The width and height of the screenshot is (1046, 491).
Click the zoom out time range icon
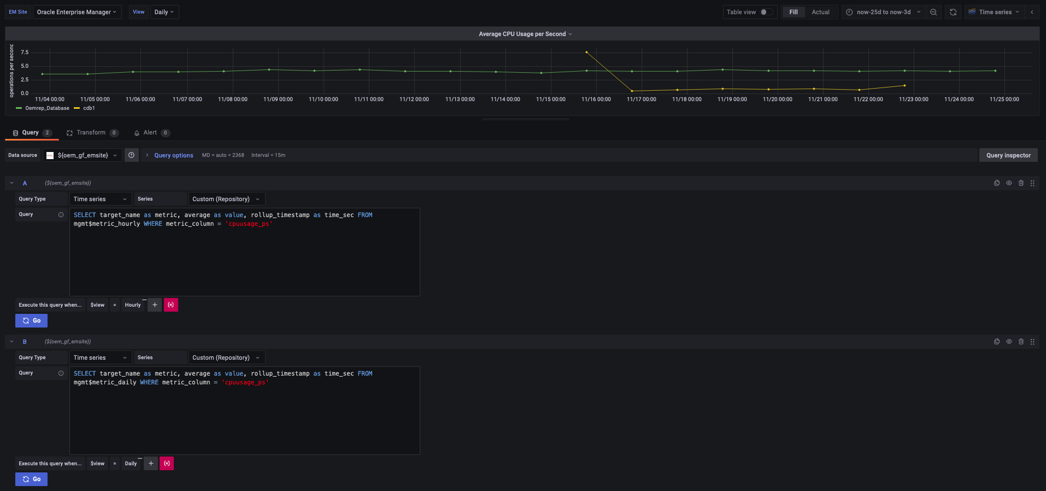tap(933, 12)
